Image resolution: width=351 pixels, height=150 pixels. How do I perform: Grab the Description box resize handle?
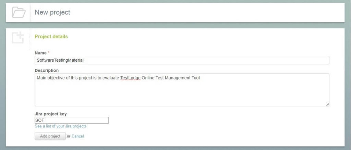327,104
